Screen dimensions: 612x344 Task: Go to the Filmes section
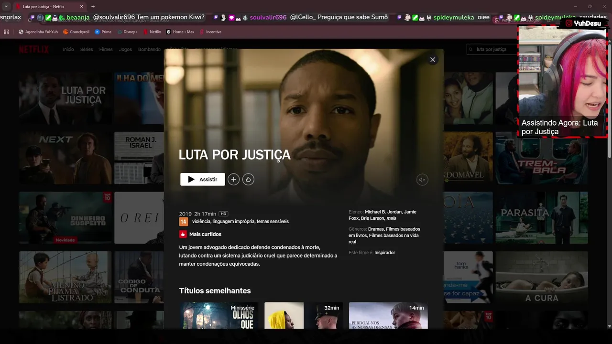pyautogui.click(x=106, y=49)
